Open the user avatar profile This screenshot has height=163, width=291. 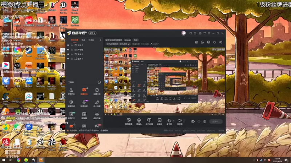click(184, 33)
